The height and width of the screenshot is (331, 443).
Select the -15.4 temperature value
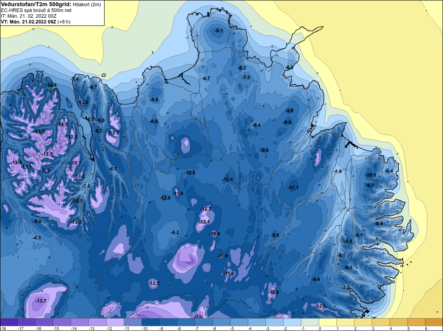click(x=215, y=234)
